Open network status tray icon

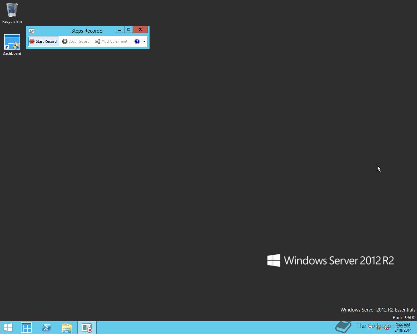click(x=379, y=327)
